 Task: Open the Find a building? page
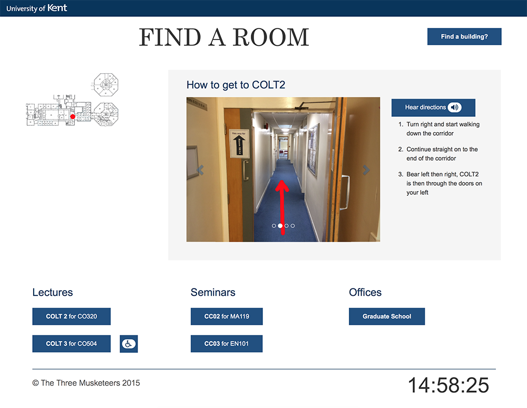pos(464,37)
